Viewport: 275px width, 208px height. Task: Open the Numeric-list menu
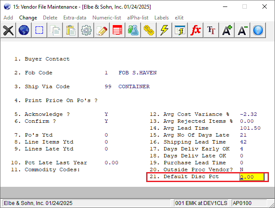pos(107,18)
